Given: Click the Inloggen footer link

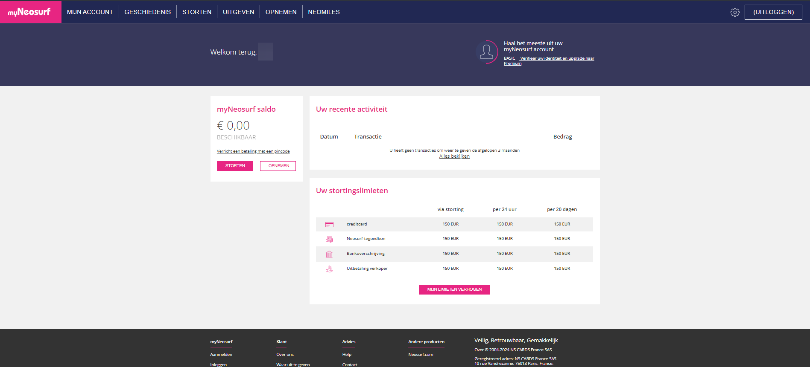Looking at the screenshot, I should pos(219,365).
